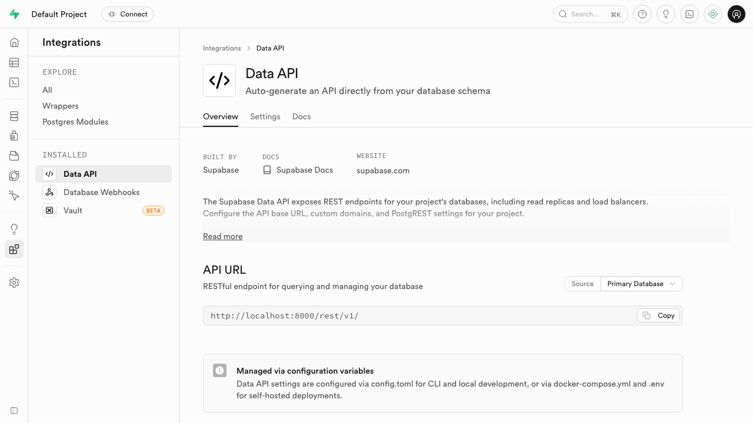Open the Advisors lightbulb sidebar icon

click(x=14, y=229)
